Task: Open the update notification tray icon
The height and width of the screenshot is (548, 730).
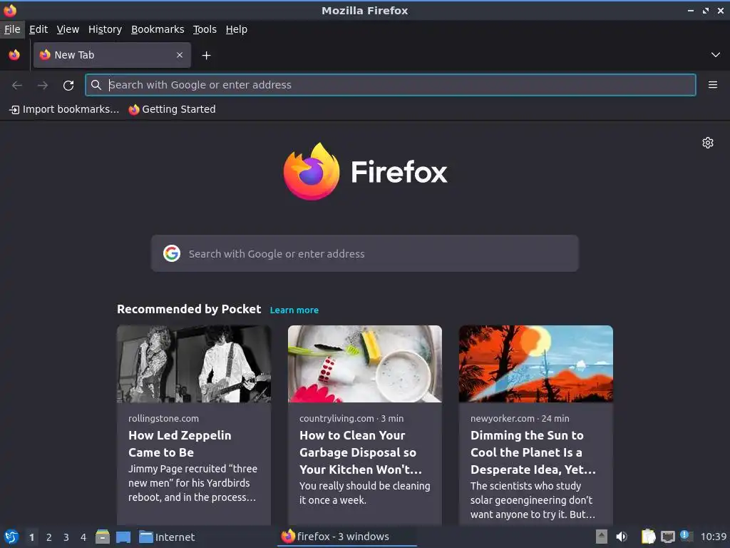Action: (687, 536)
